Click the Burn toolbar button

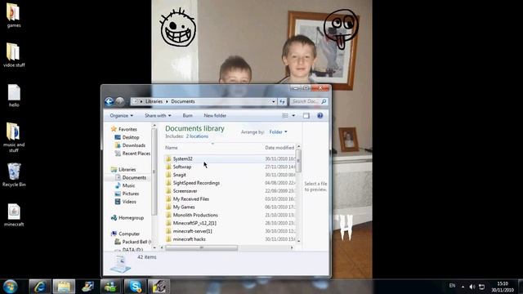(x=187, y=116)
